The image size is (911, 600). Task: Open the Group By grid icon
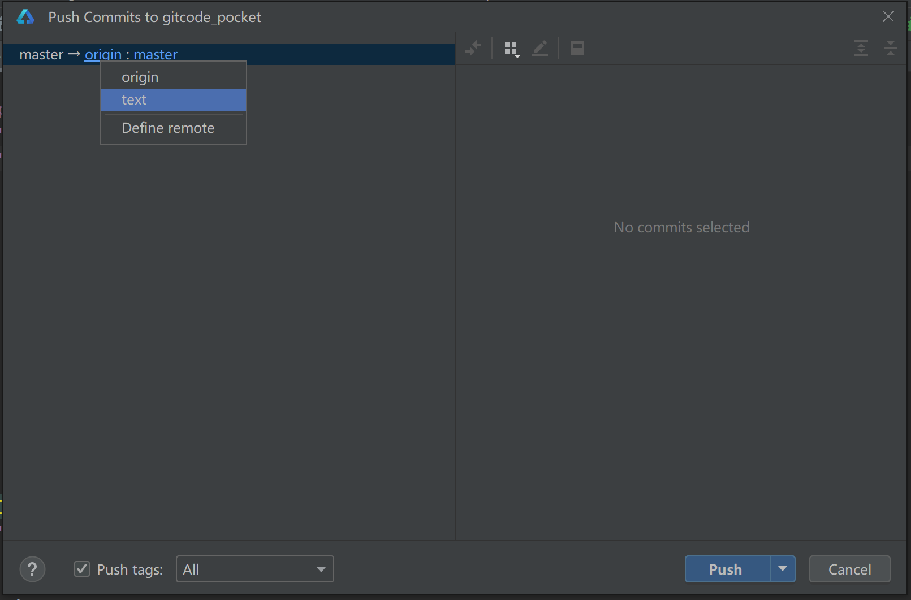(512, 49)
